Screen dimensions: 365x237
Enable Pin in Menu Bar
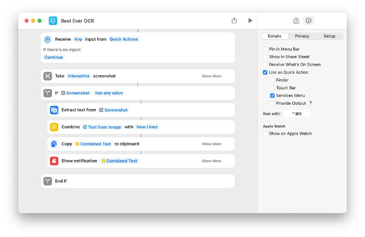point(265,49)
